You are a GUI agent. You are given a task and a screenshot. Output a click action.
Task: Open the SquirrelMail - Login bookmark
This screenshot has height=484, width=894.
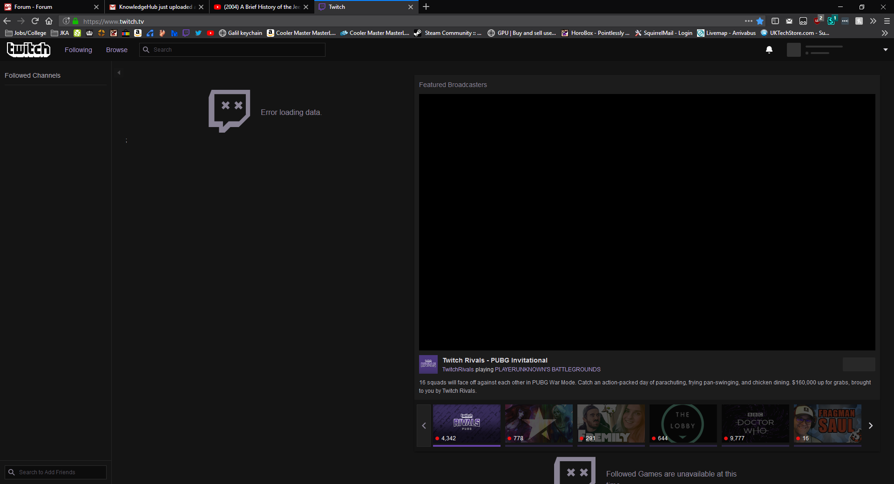[x=664, y=33]
